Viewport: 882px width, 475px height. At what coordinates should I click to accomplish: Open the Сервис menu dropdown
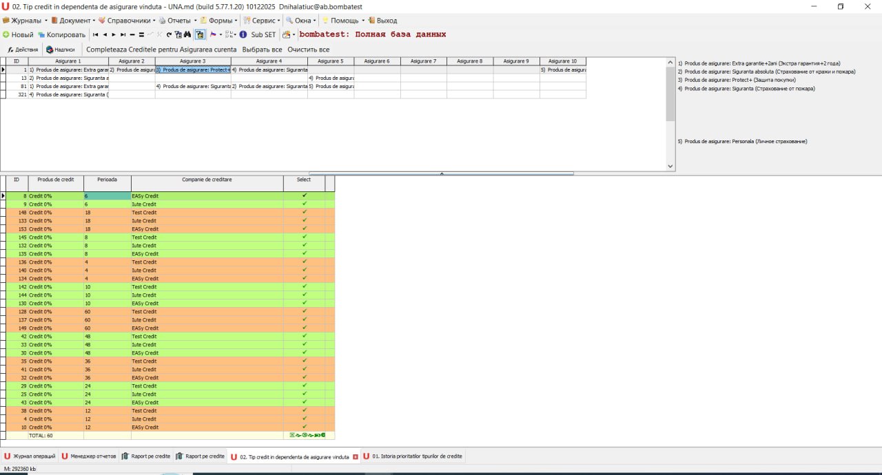(262, 21)
